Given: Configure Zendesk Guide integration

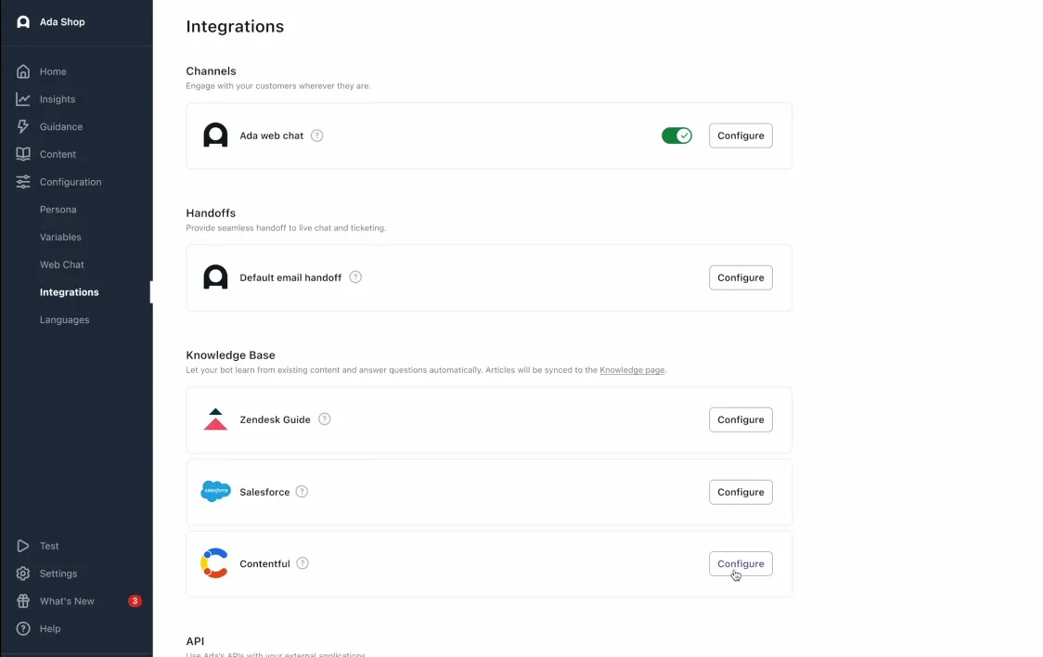Looking at the screenshot, I should click(x=740, y=419).
